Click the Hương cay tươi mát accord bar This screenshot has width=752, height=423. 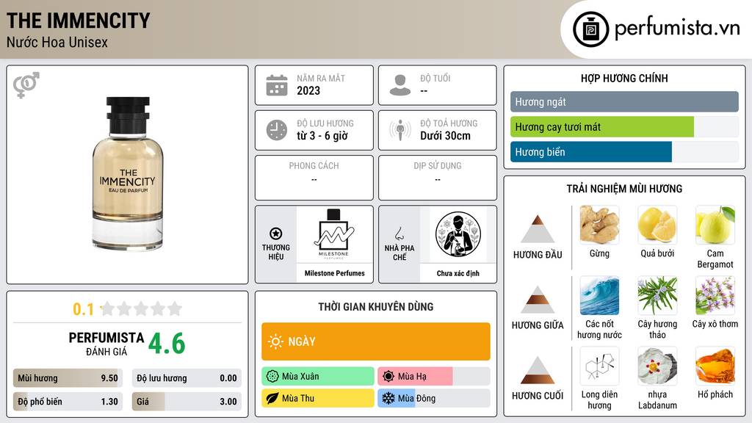(624, 126)
